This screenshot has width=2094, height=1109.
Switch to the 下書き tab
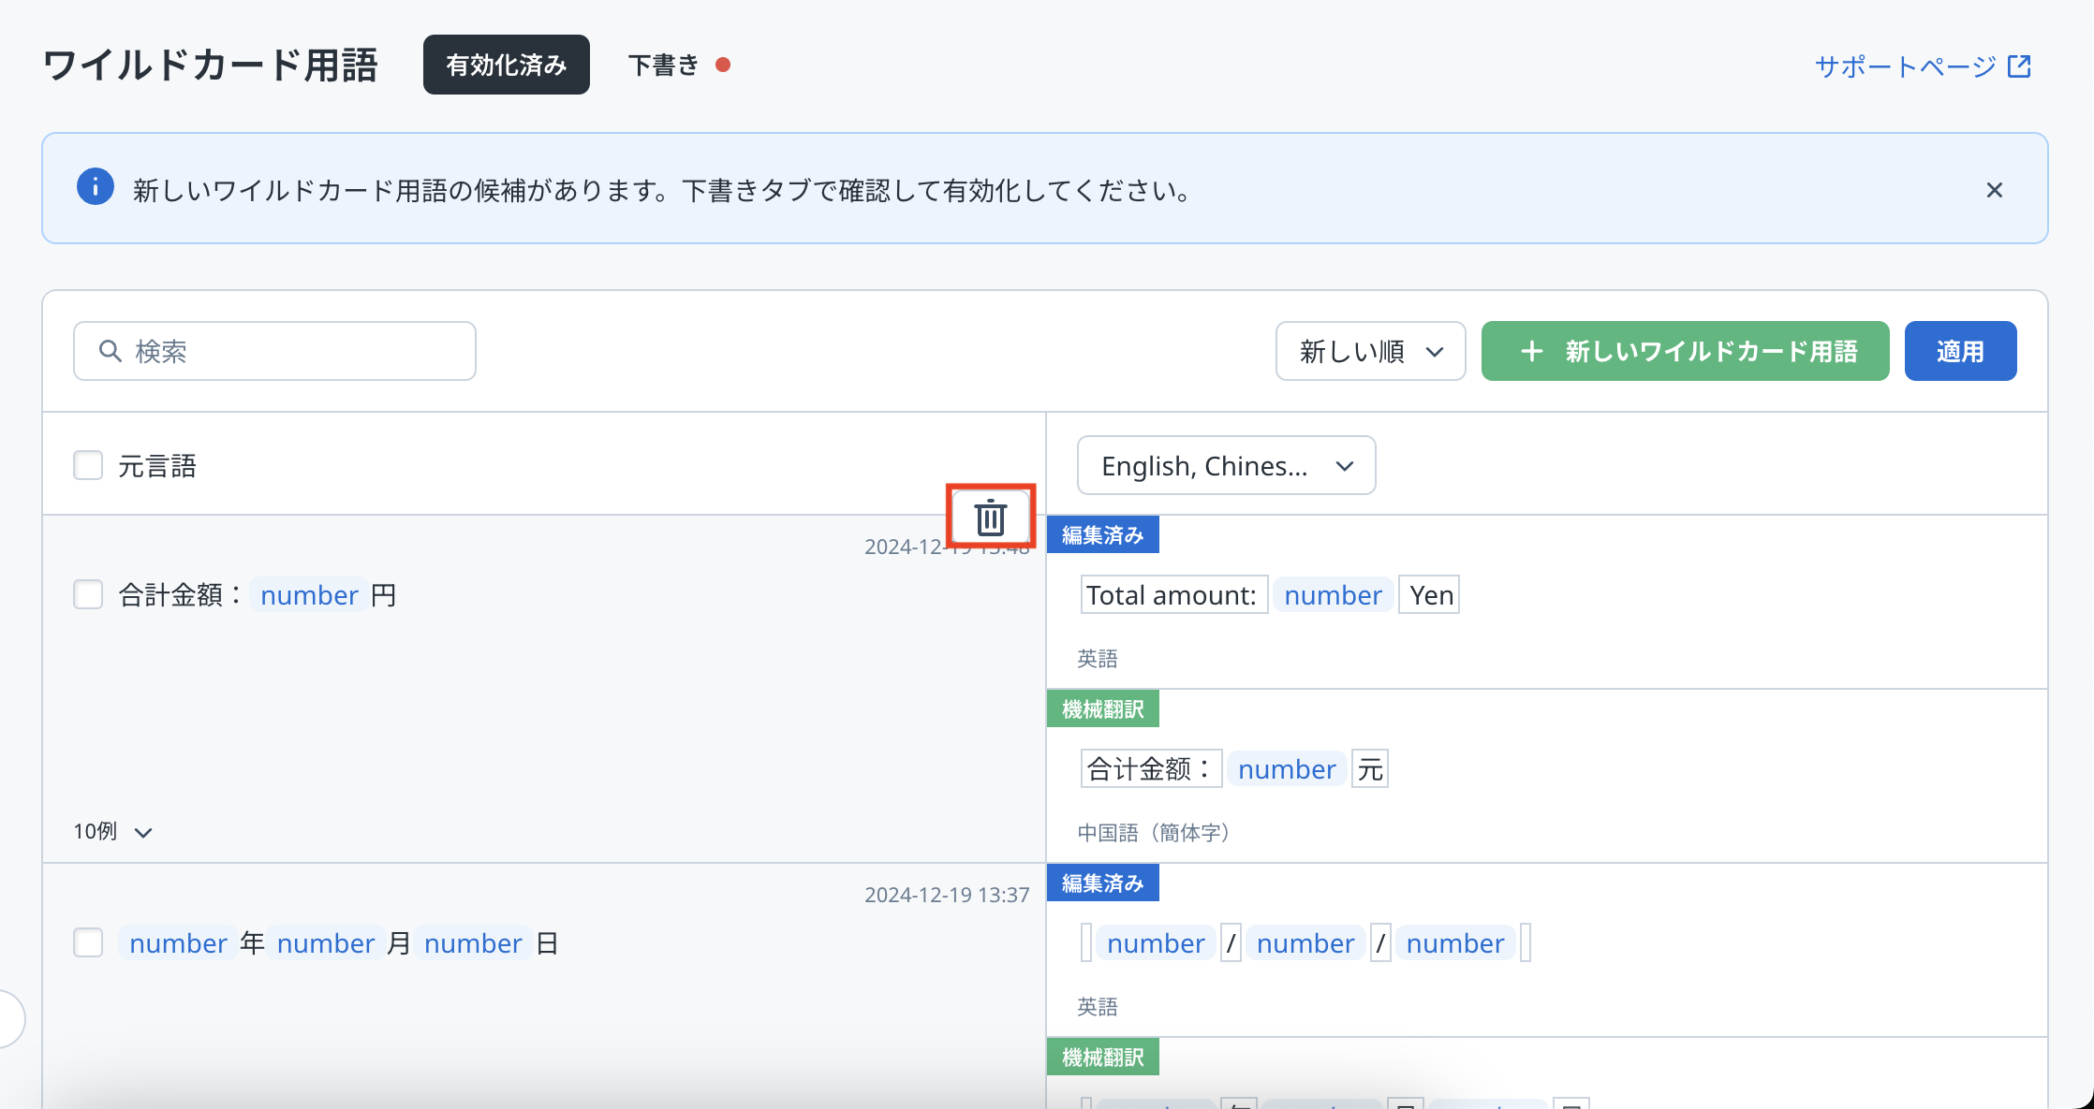(664, 65)
